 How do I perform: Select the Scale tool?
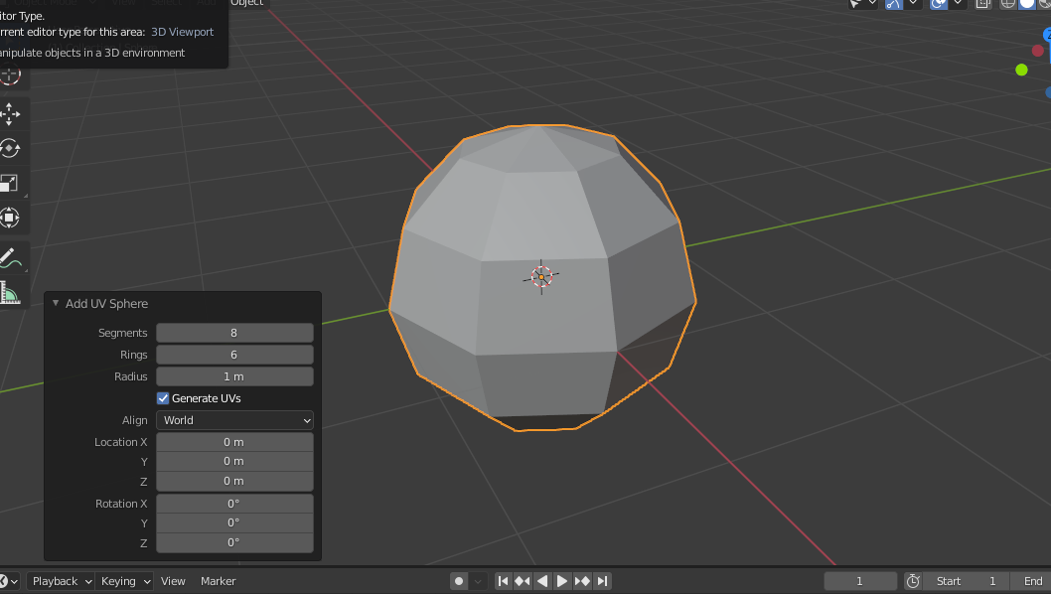[x=10, y=183]
